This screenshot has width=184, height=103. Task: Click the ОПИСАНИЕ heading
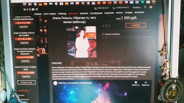click(57, 63)
